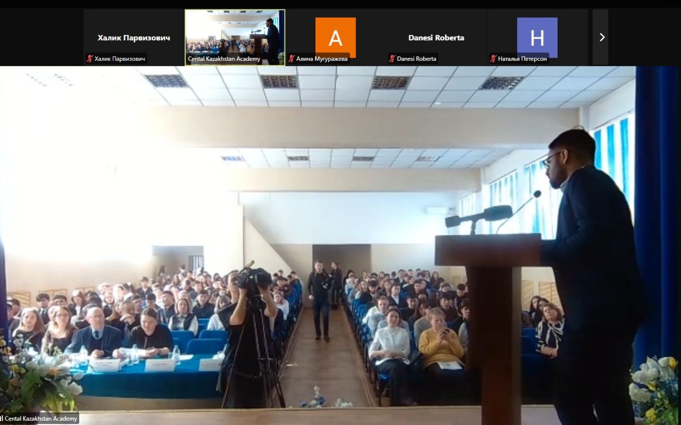The width and height of the screenshot is (681, 425).
Task: Click muted mic icon for Халик Парвизович
Action: pyautogui.click(x=90, y=59)
